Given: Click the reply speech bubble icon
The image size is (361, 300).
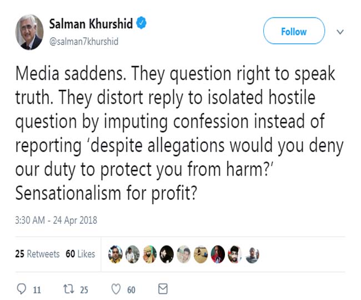Looking at the screenshot, I should [x=22, y=289].
